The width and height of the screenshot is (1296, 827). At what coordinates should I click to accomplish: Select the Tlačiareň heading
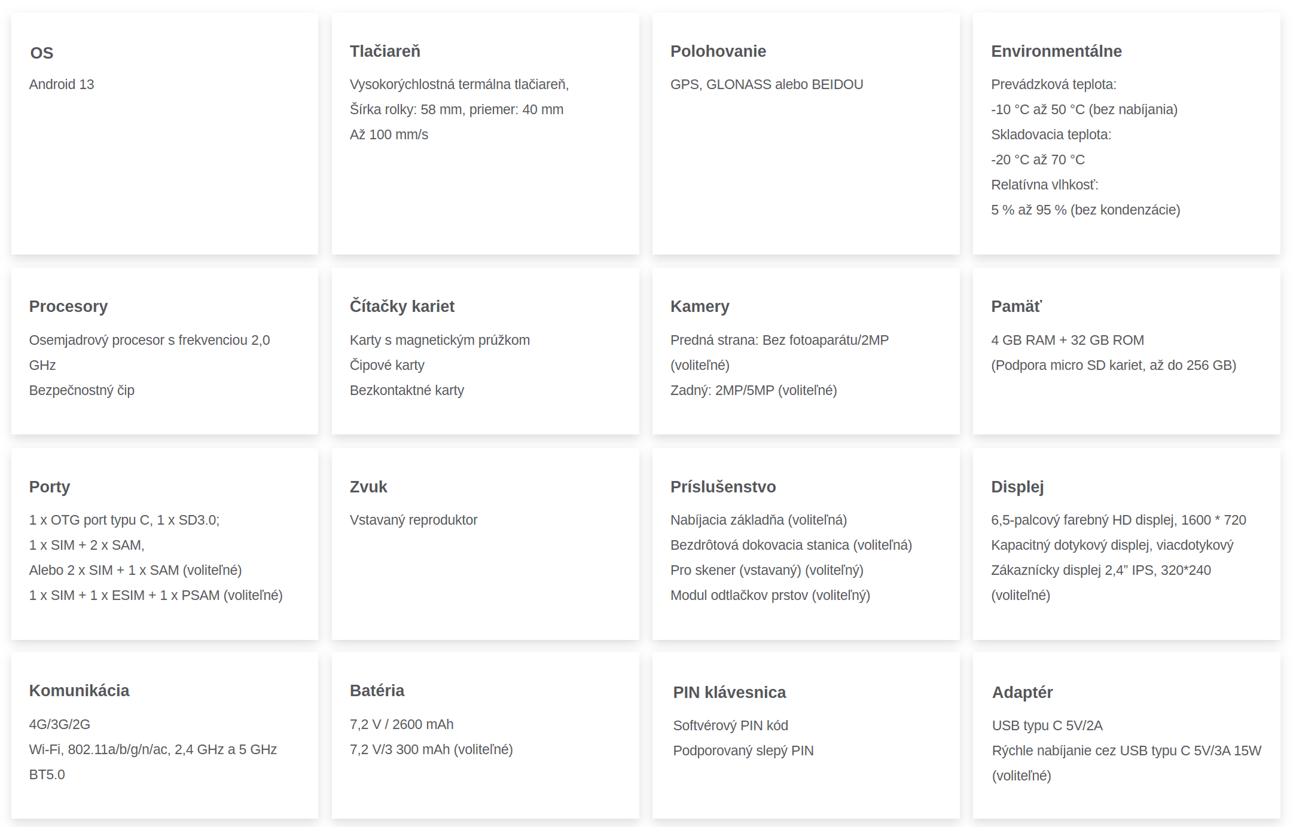[x=385, y=51]
